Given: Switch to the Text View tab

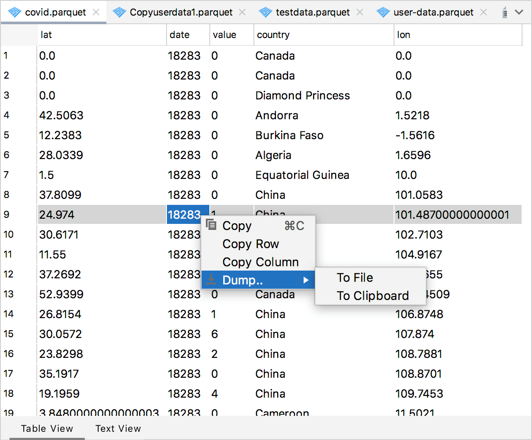Looking at the screenshot, I should point(118,428).
